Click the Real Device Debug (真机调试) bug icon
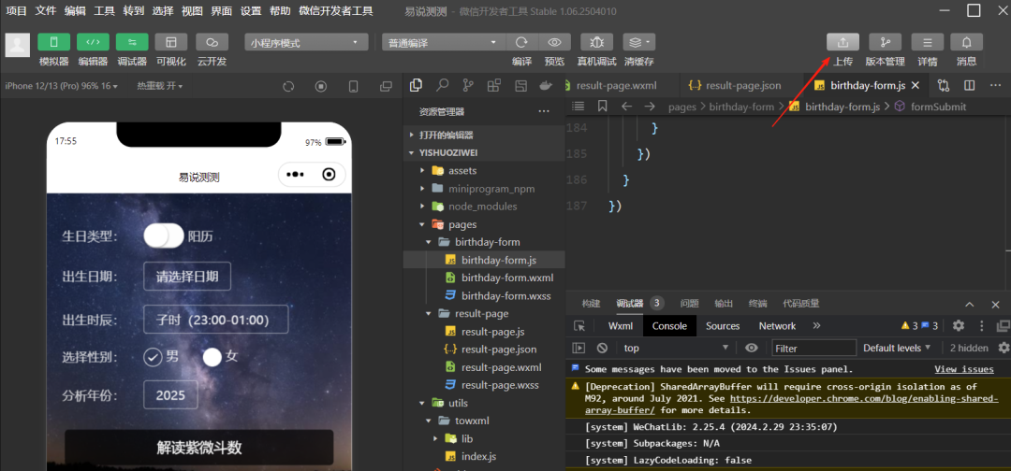Viewport: 1011px width, 471px height. 596,42
